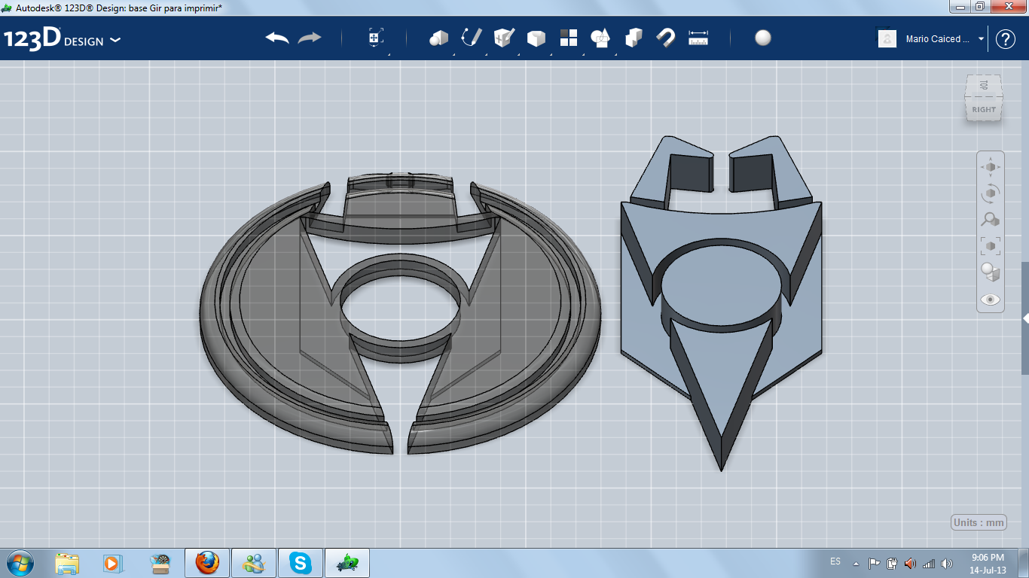Undo the last action
This screenshot has height=578, width=1029.
tap(277, 38)
